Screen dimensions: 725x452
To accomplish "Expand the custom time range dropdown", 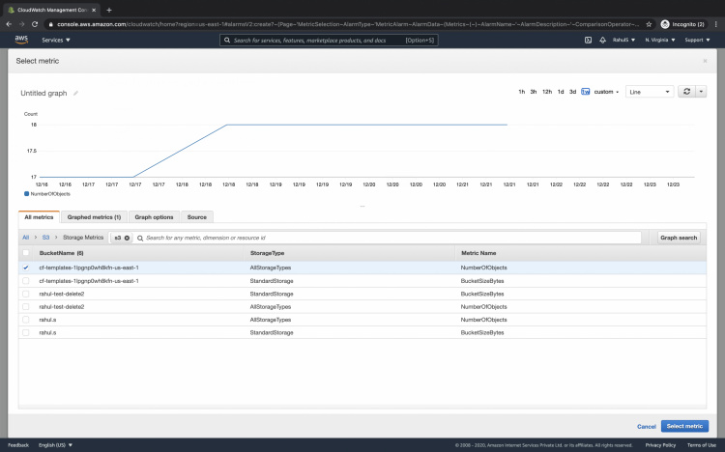I will [606, 92].
